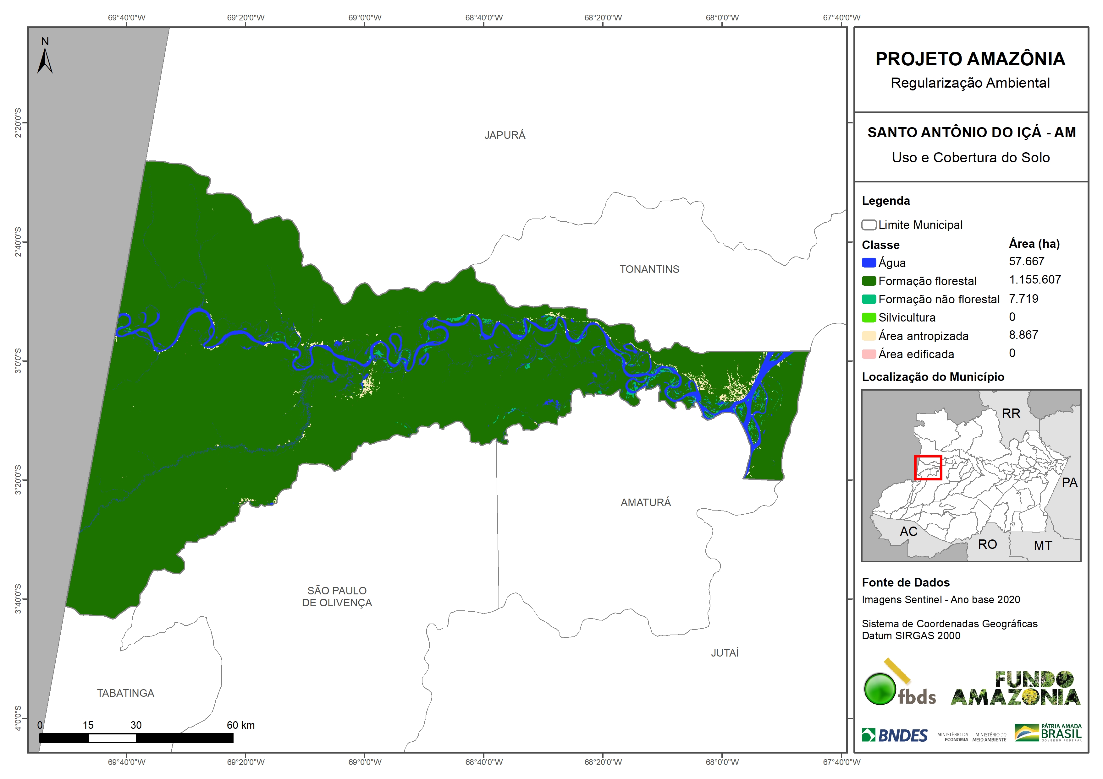
Task: Click the Pátria Amada Brasil logo
Action: coord(1048,733)
